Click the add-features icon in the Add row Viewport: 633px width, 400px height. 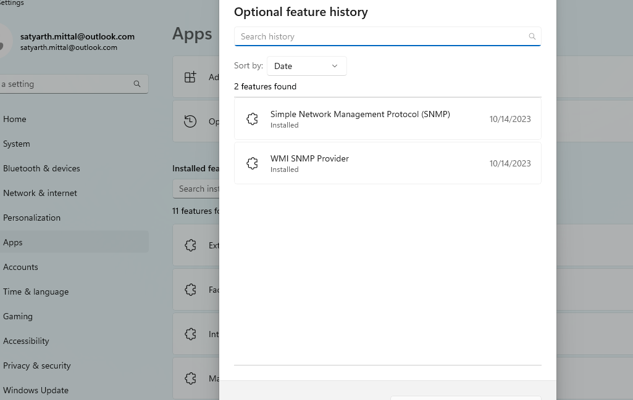[x=190, y=76]
